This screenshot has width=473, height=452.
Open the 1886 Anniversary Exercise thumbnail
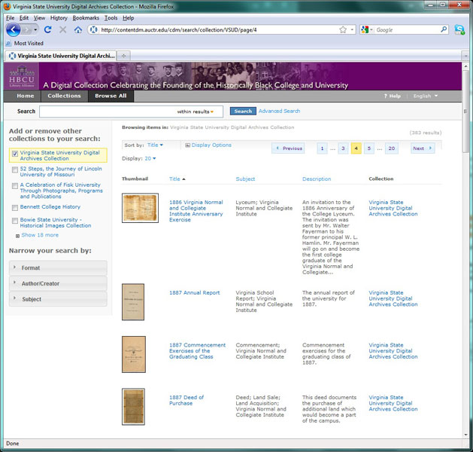click(x=141, y=208)
